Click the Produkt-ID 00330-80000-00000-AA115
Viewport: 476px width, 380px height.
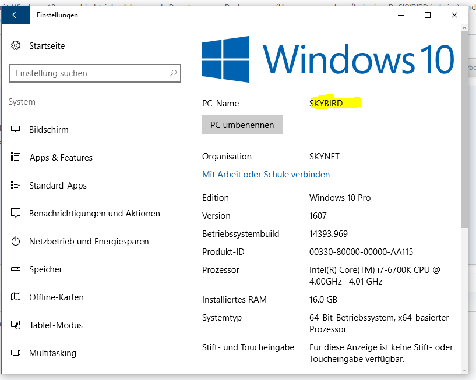point(361,252)
